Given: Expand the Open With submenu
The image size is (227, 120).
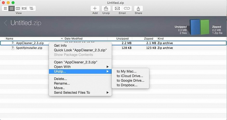Looking at the screenshot, I should click(80, 67).
